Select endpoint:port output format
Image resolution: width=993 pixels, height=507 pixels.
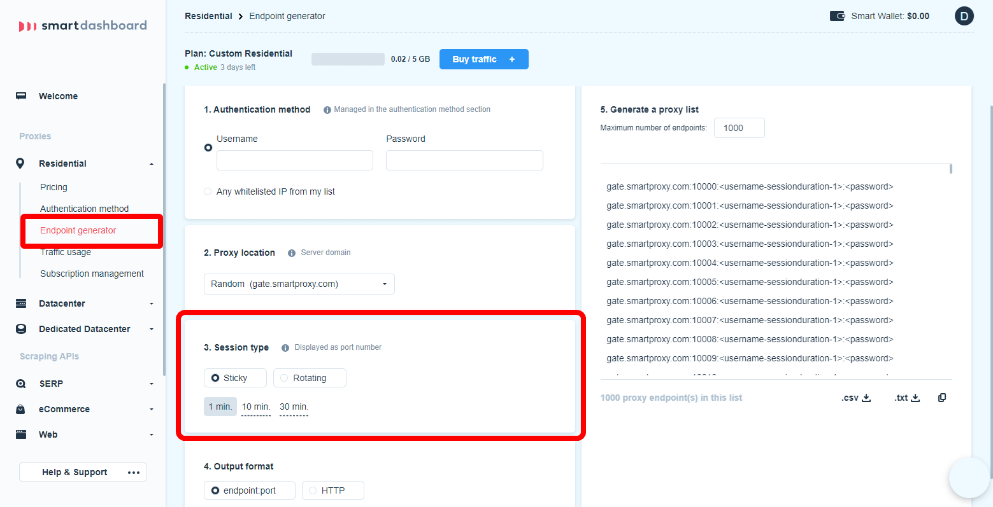[250, 490]
